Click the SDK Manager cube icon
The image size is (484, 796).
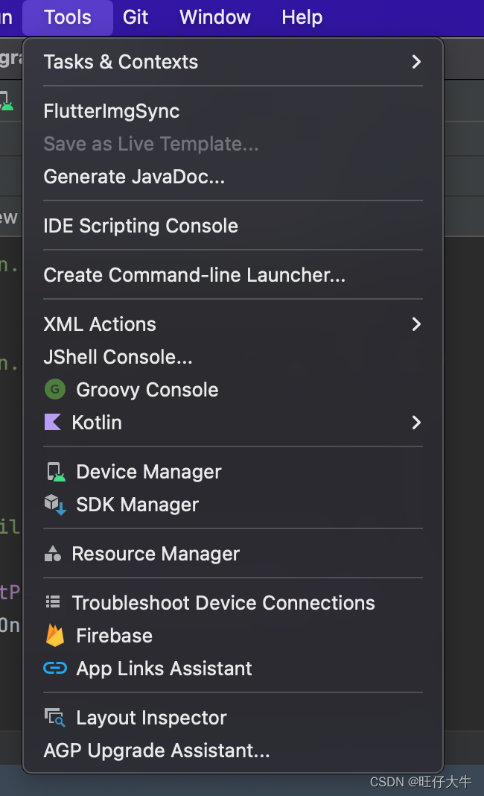pyautogui.click(x=55, y=505)
